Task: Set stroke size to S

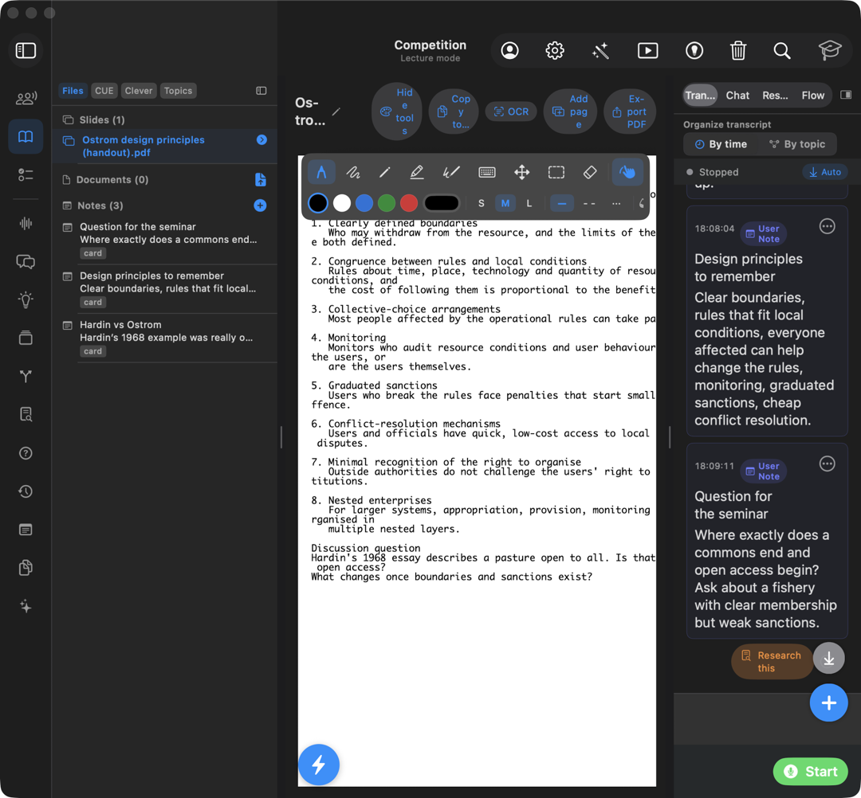Action: coord(481,203)
